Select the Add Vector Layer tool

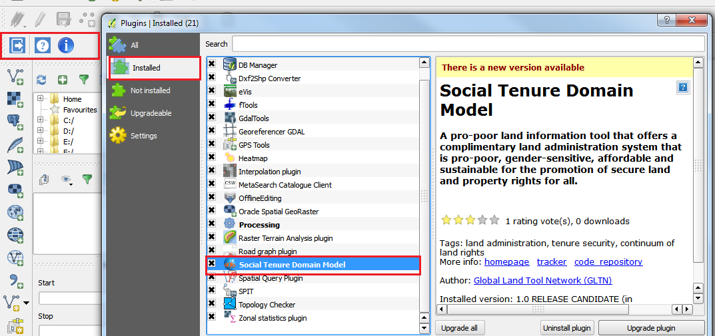pyautogui.click(x=15, y=77)
